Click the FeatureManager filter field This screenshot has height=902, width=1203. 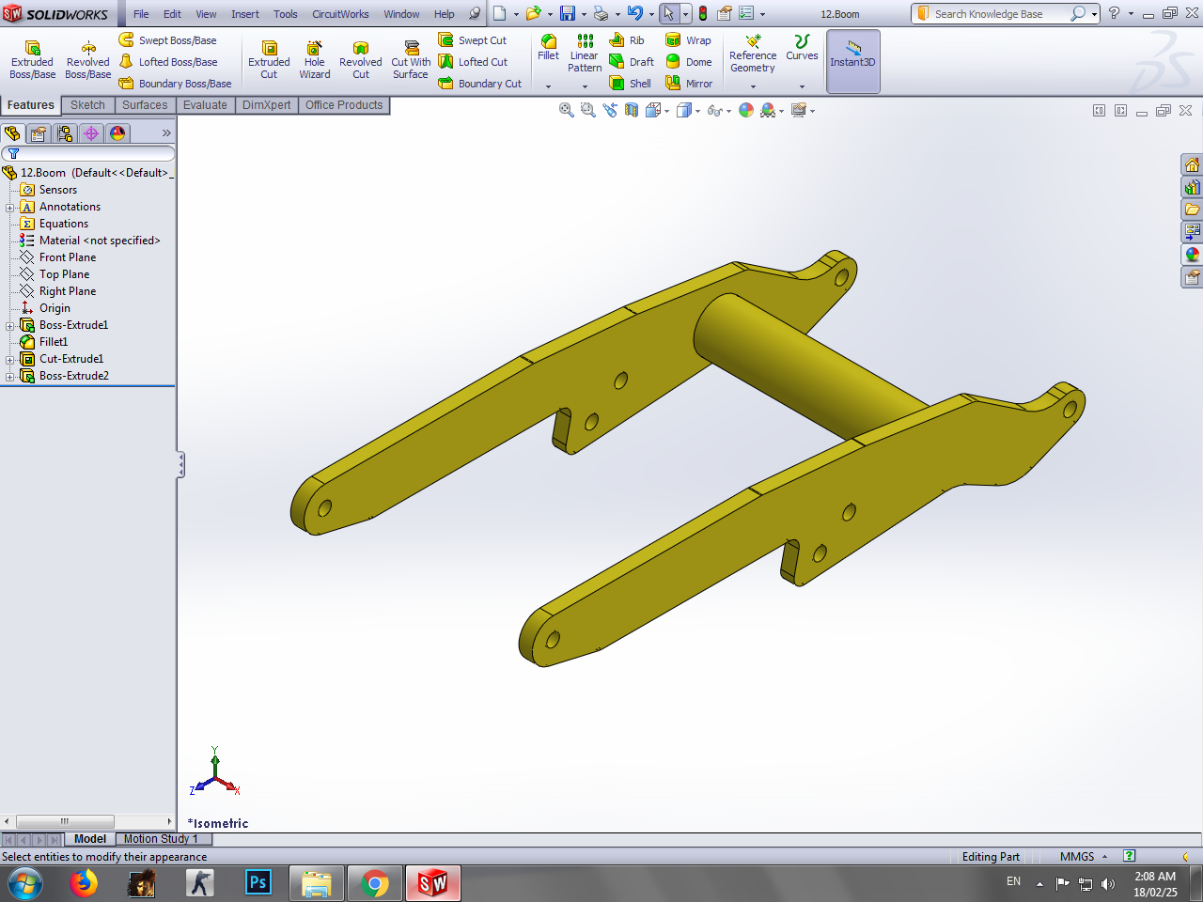click(88, 153)
